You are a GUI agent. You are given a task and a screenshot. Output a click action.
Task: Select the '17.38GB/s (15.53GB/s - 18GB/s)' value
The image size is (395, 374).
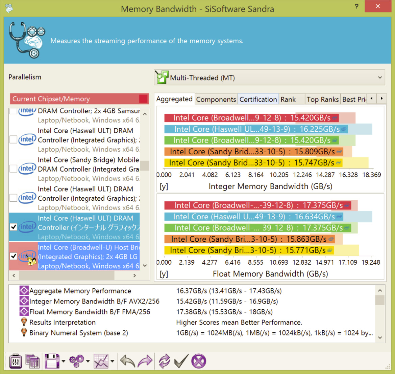(224, 312)
